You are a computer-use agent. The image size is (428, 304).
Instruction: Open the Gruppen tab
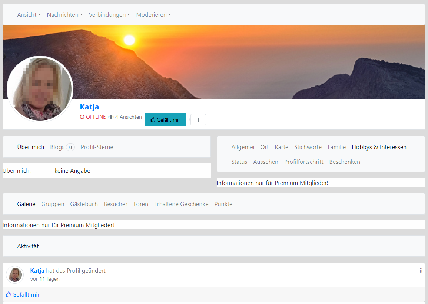53,204
